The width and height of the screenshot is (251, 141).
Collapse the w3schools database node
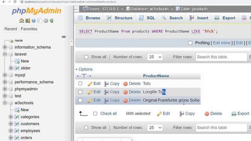point(5,103)
